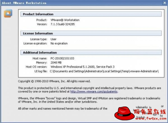
Task: Select the version text 7.1.3 build-324285
Action: [x=63, y=24]
